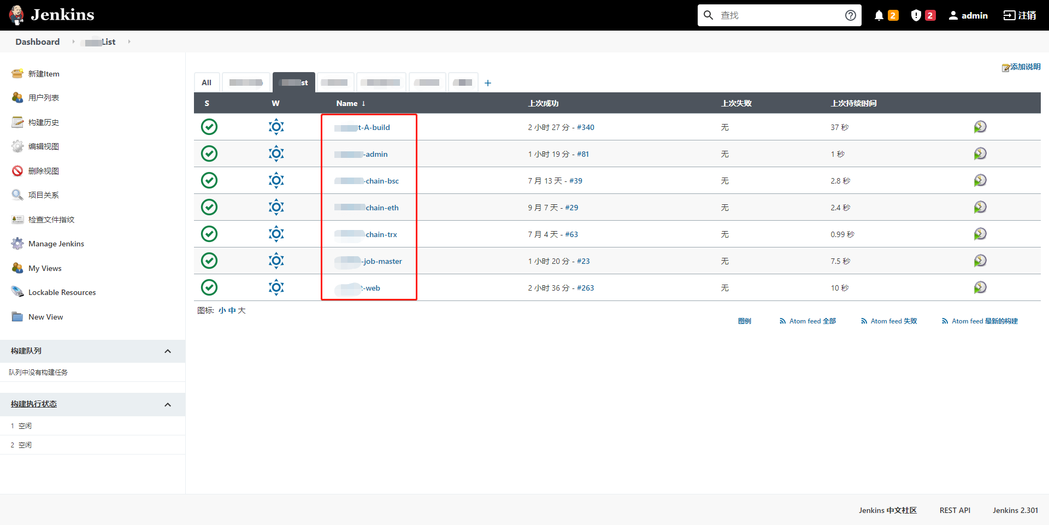The width and height of the screenshot is (1049, 525).
Task: Click the Jenkins 2.301 version link
Action: tap(1015, 510)
